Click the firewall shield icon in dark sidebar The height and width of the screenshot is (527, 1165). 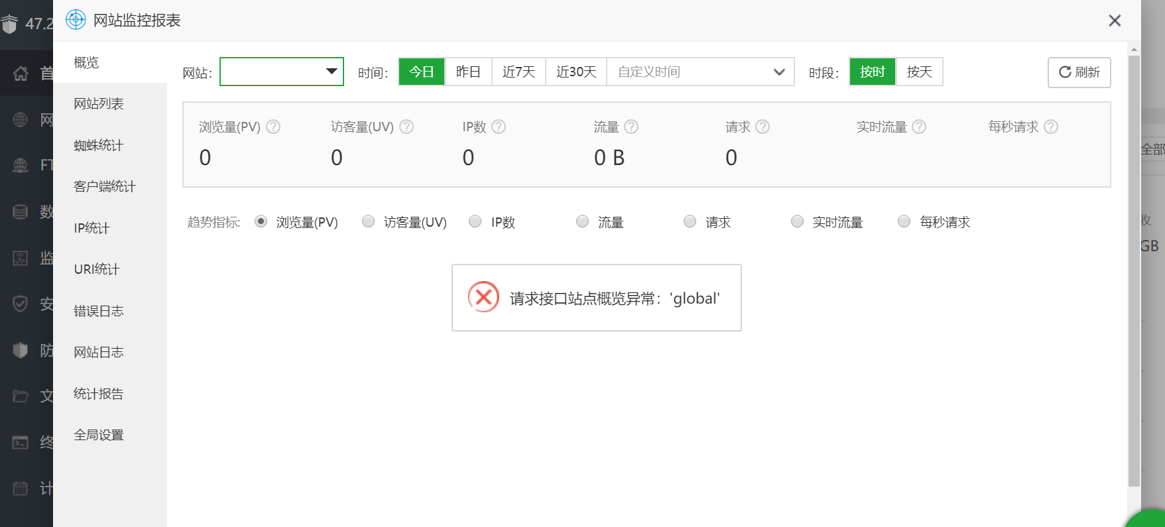[21, 350]
